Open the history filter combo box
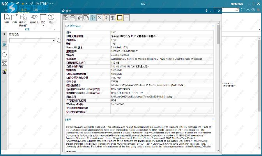 pyautogui.click(x=32, y=40)
